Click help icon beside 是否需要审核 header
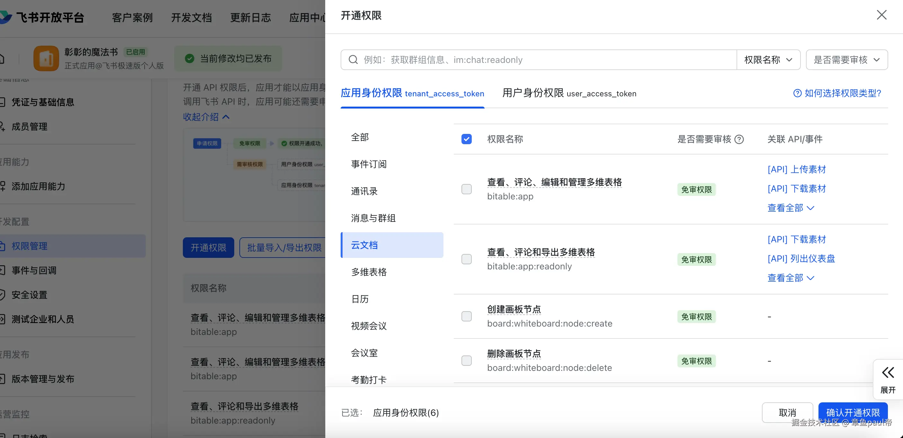Image resolution: width=903 pixels, height=438 pixels. [x=739, y=139]
